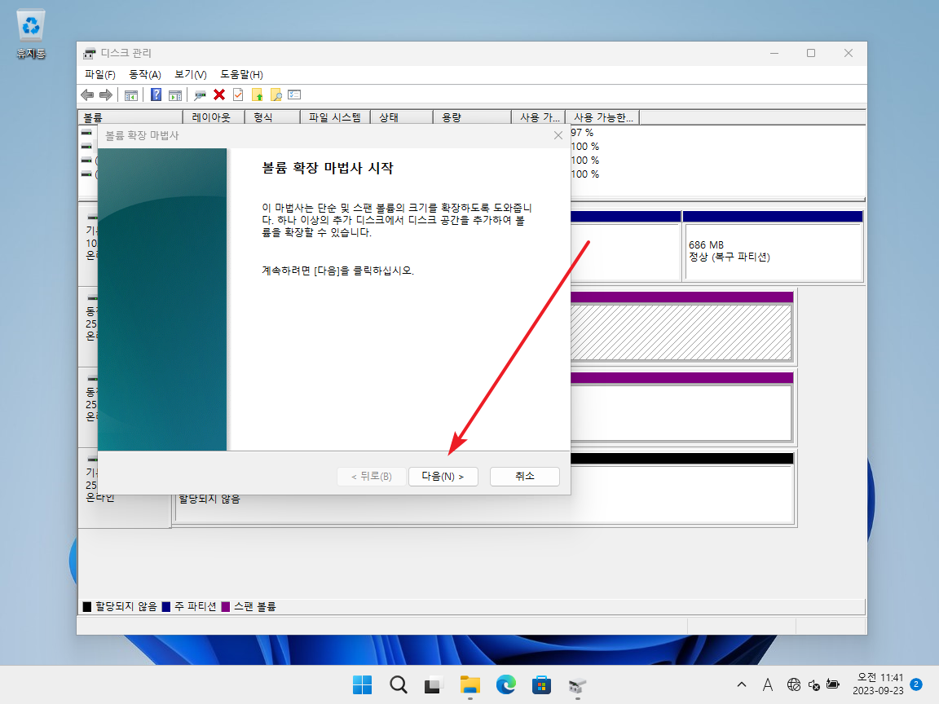The width and height of the screenshot is (939, 704).
Task: Open Help via the blue question mark icon
Action: point(156,95)
